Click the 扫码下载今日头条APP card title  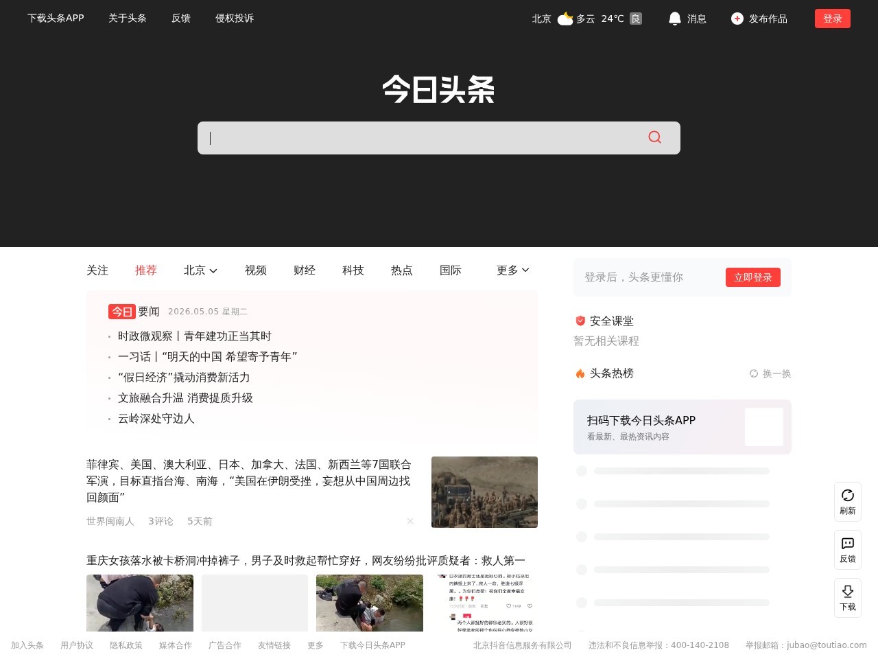[641, 420]
